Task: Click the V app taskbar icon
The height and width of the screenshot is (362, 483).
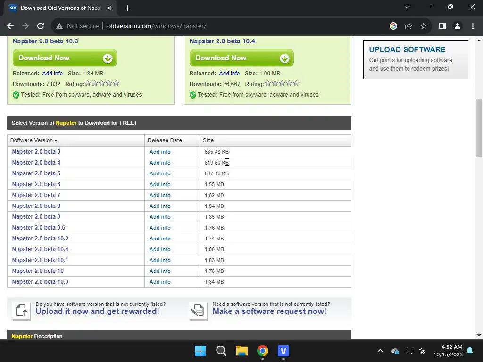Action: click(x=283, y=351)
